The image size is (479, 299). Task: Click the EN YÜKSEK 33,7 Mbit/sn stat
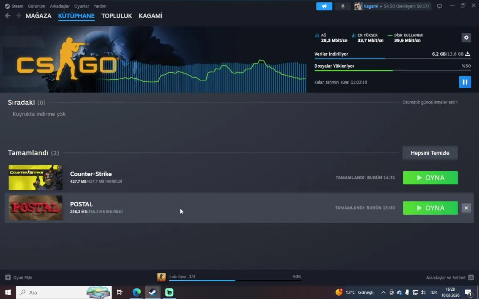pos(368,38)
